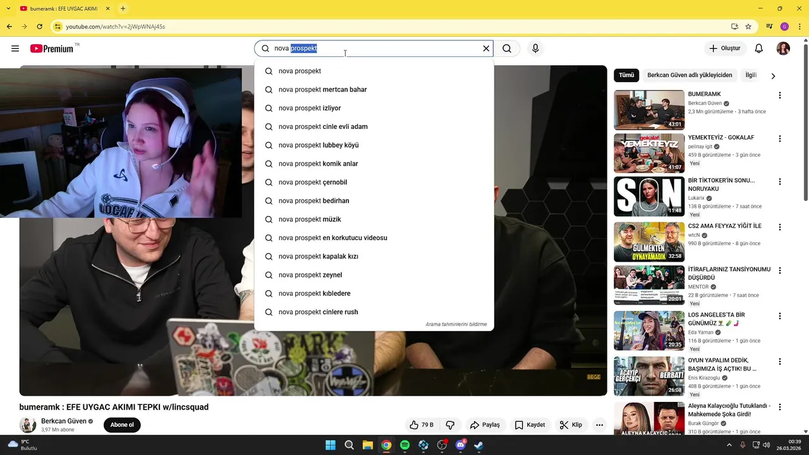Click 'Arama tahminlerini bildirme' link

(456, 324)
